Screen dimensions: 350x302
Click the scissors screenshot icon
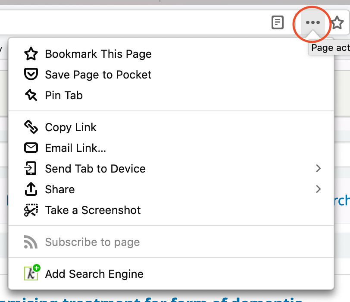coord(31,210)
